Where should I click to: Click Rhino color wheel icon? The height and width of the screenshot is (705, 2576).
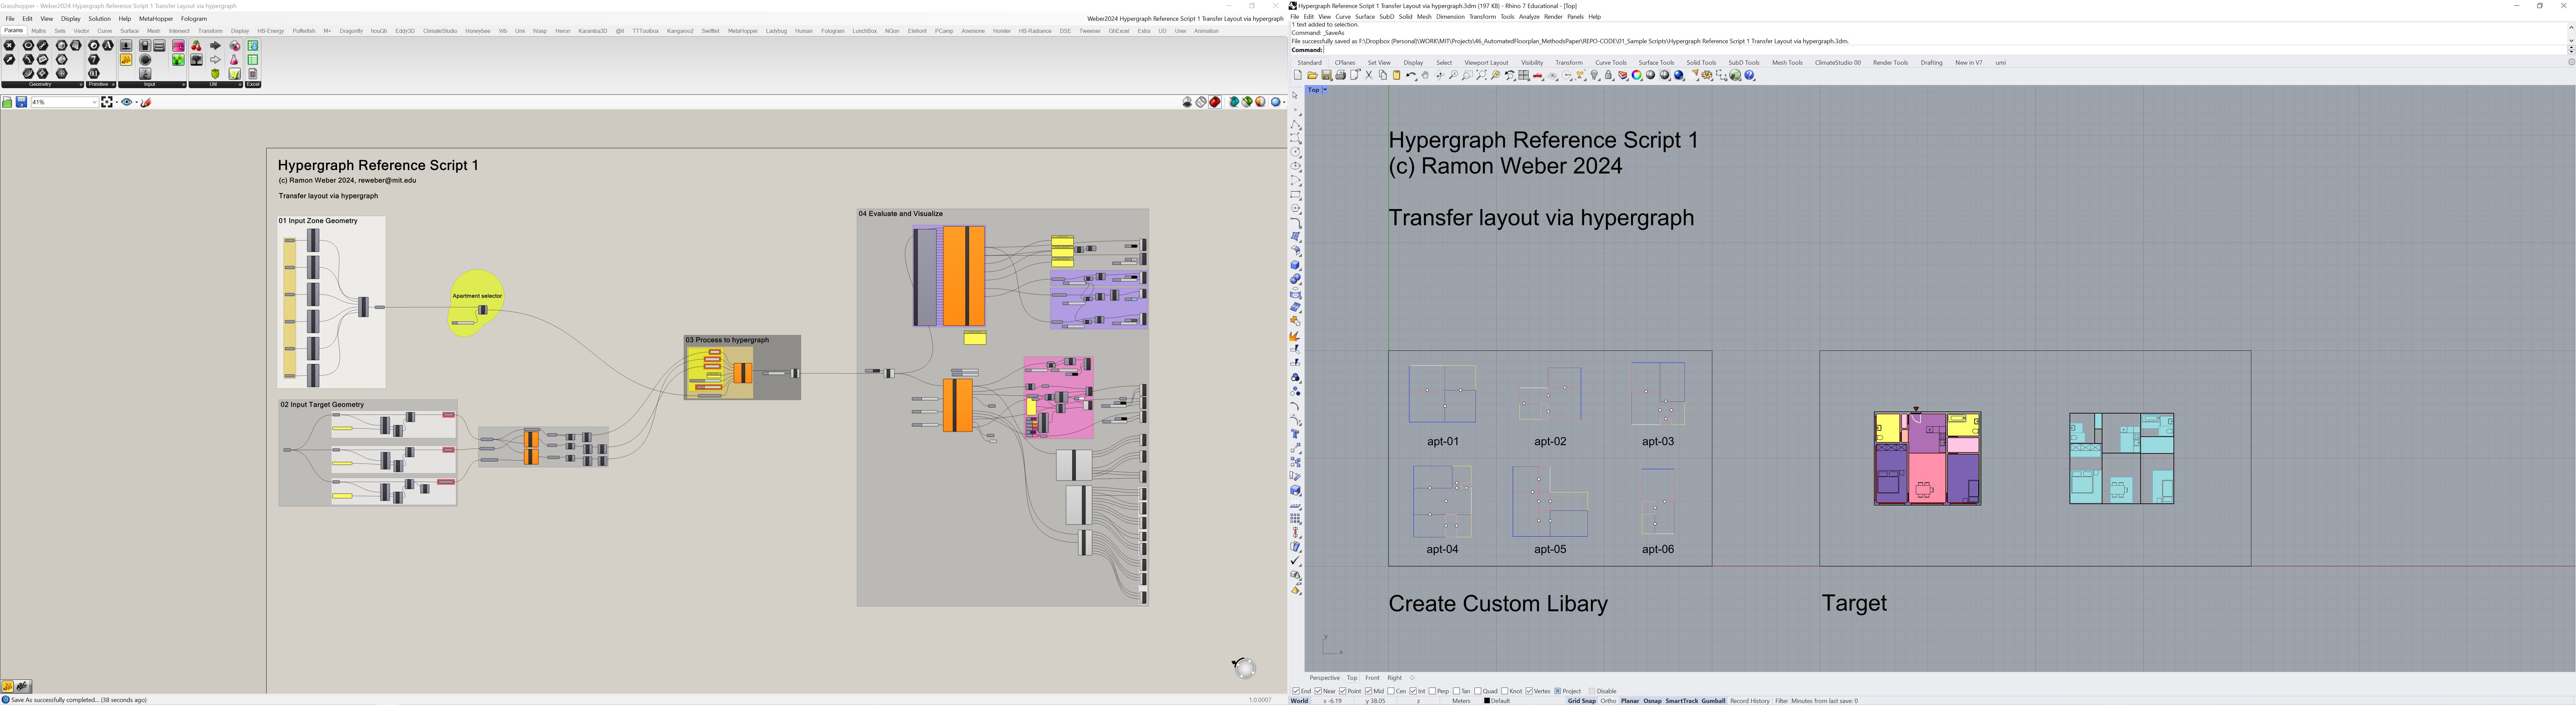(x=1636, y=75)
